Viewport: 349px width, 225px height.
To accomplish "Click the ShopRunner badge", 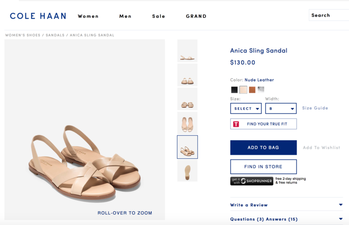I will 252,181.
